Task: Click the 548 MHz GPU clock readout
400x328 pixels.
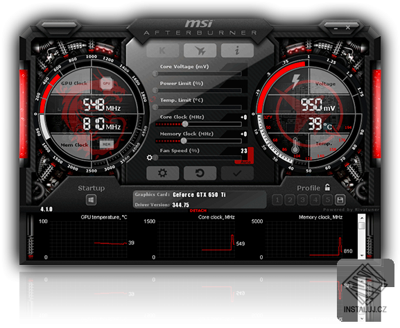Action: [101, 105]
